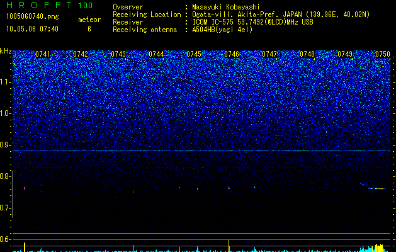Click the word meteor above the count
This screenshot has height=252, width=396.
(89, 20)
